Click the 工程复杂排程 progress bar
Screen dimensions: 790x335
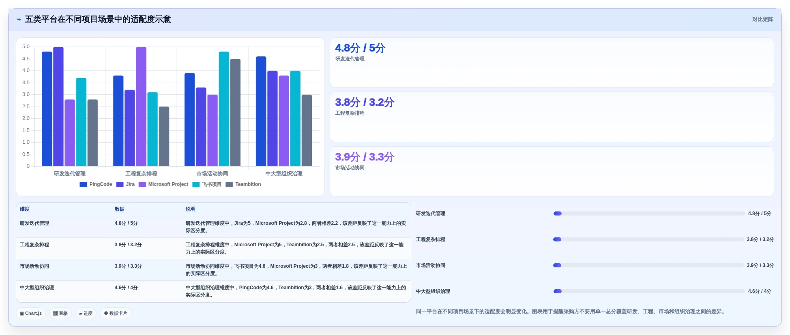point(648,239)
